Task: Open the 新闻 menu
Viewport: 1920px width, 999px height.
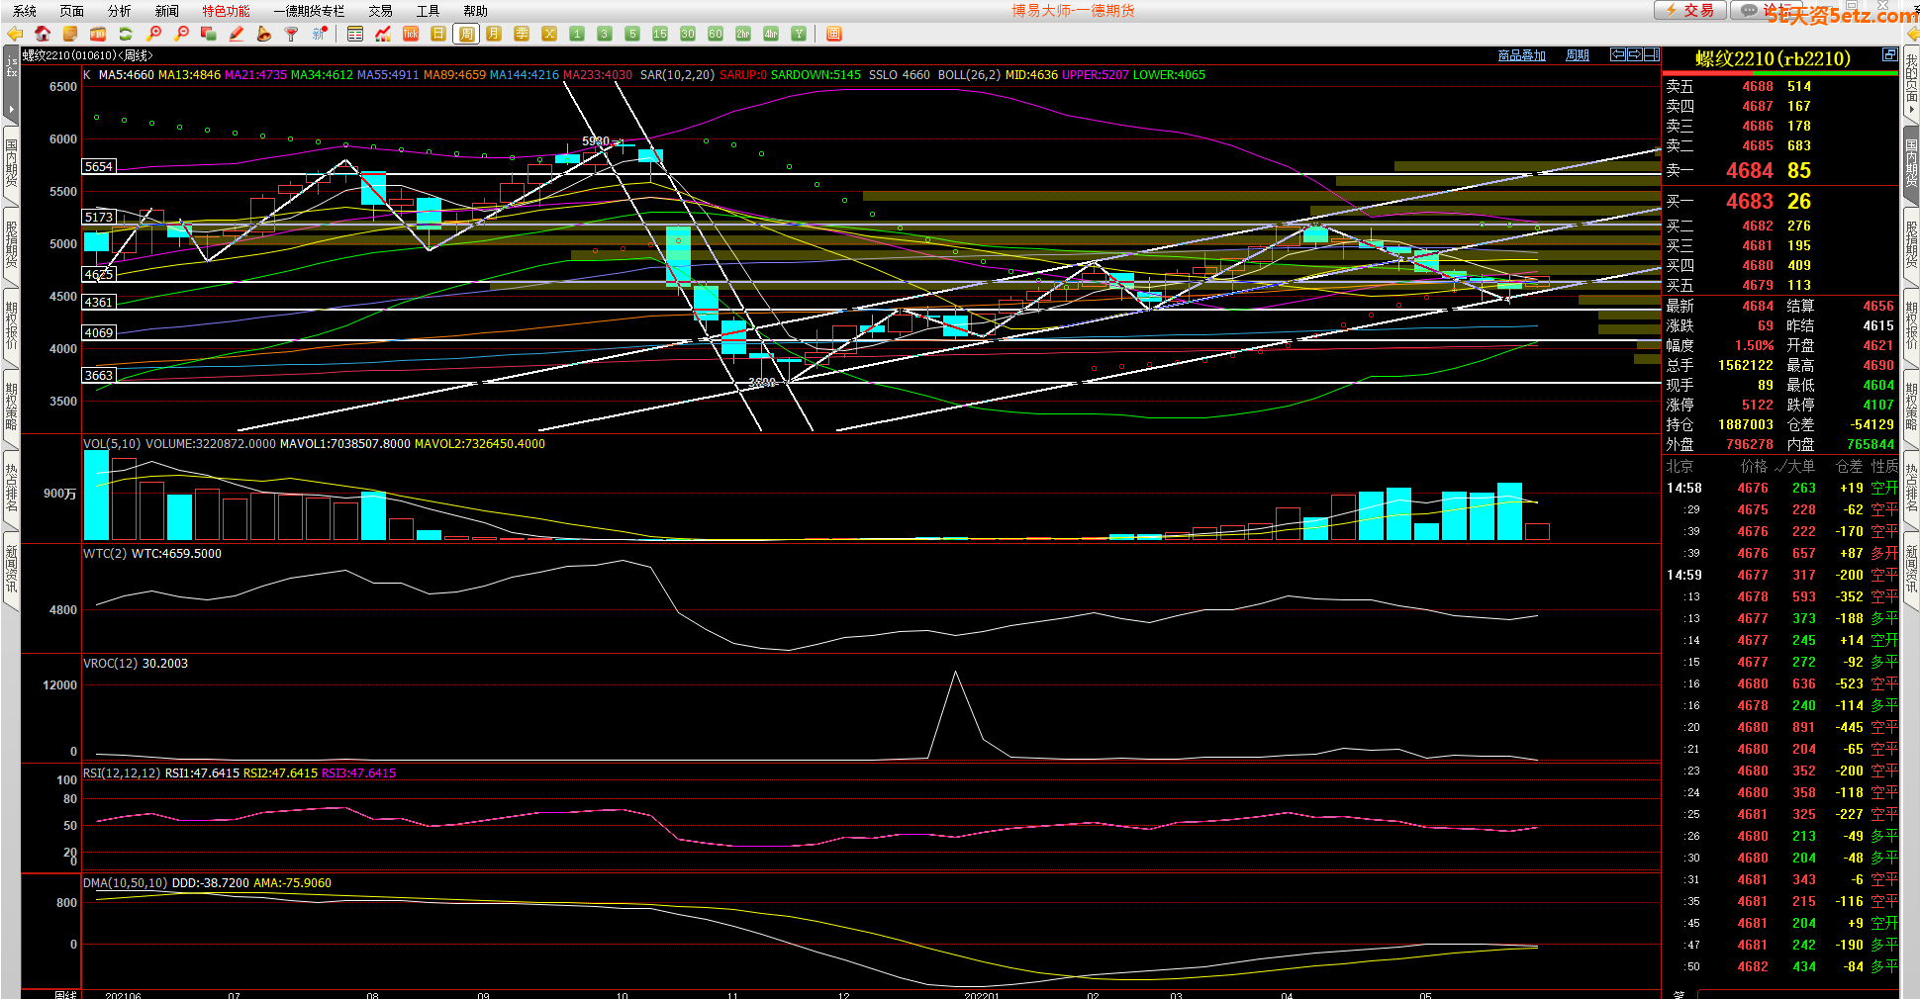Action: pos(167,11)
